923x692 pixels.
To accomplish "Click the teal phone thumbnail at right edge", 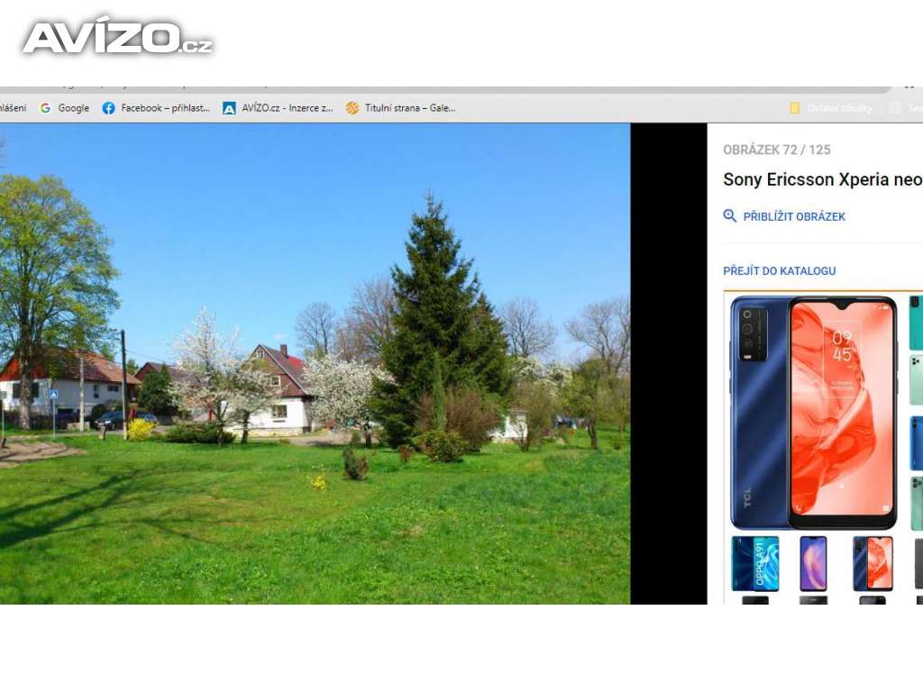I will pyautogui.click(x=916, y=323).
